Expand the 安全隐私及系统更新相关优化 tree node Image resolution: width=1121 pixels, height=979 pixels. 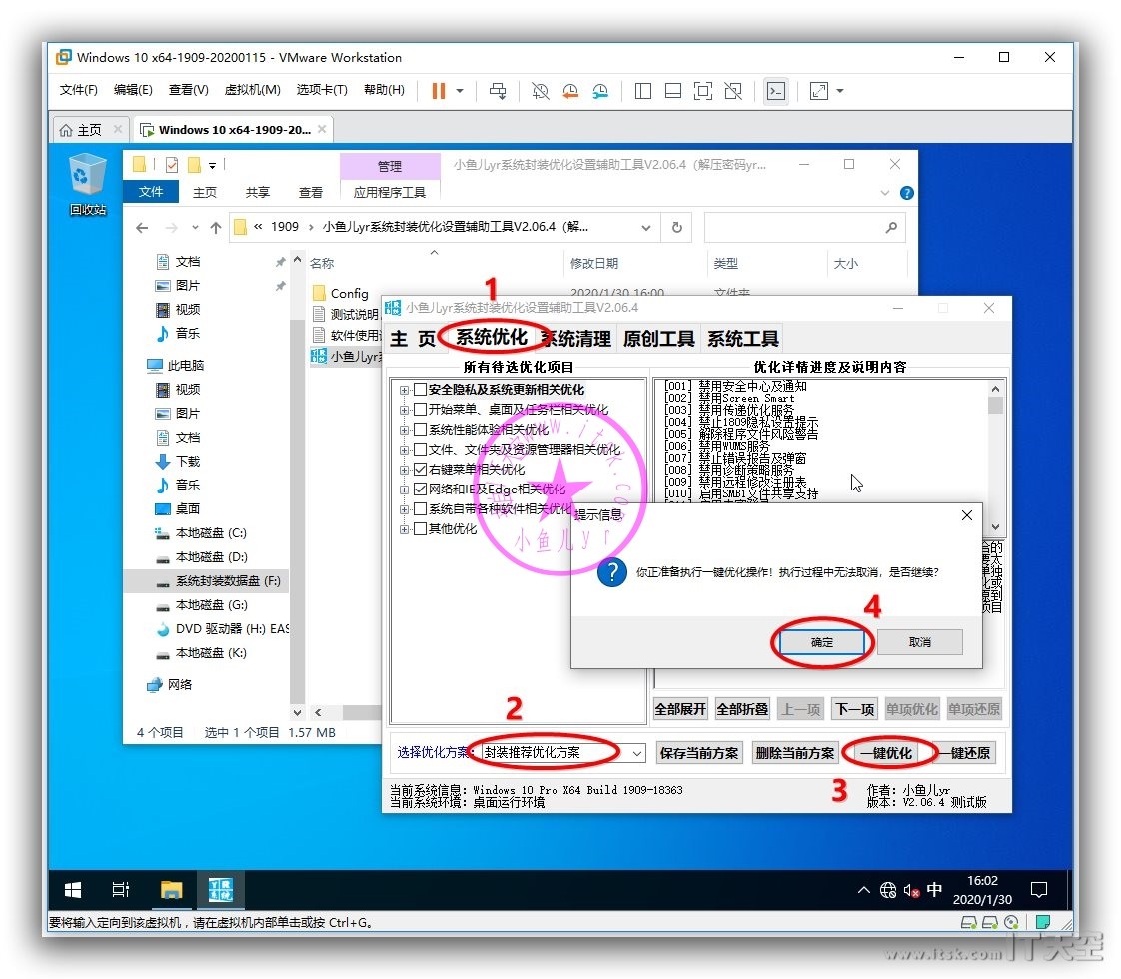404,391
